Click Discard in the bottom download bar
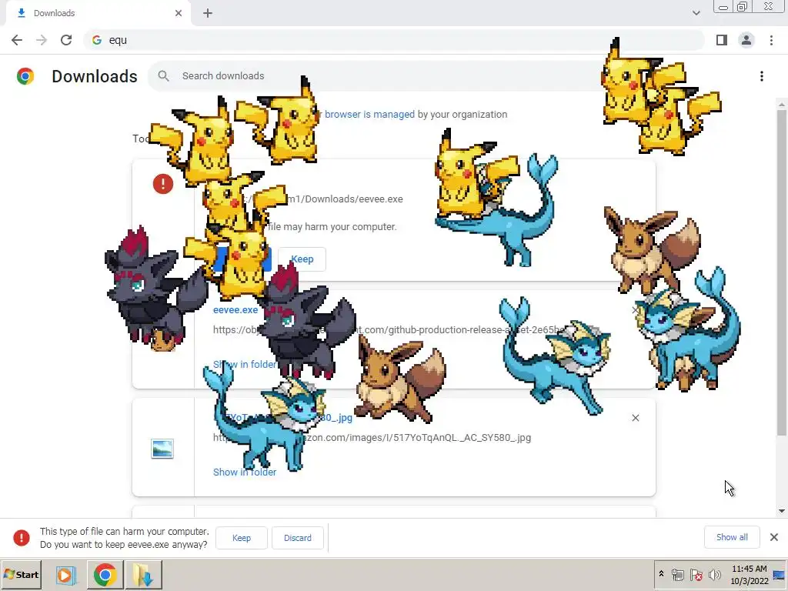The image size is (788, 591). [298, 538]
